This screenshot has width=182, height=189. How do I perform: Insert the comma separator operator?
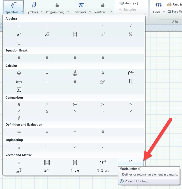(47, 44)
